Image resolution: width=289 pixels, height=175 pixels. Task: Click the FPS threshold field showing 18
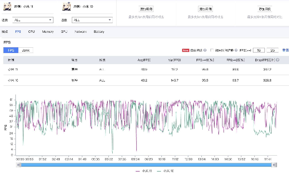[259, 50]
